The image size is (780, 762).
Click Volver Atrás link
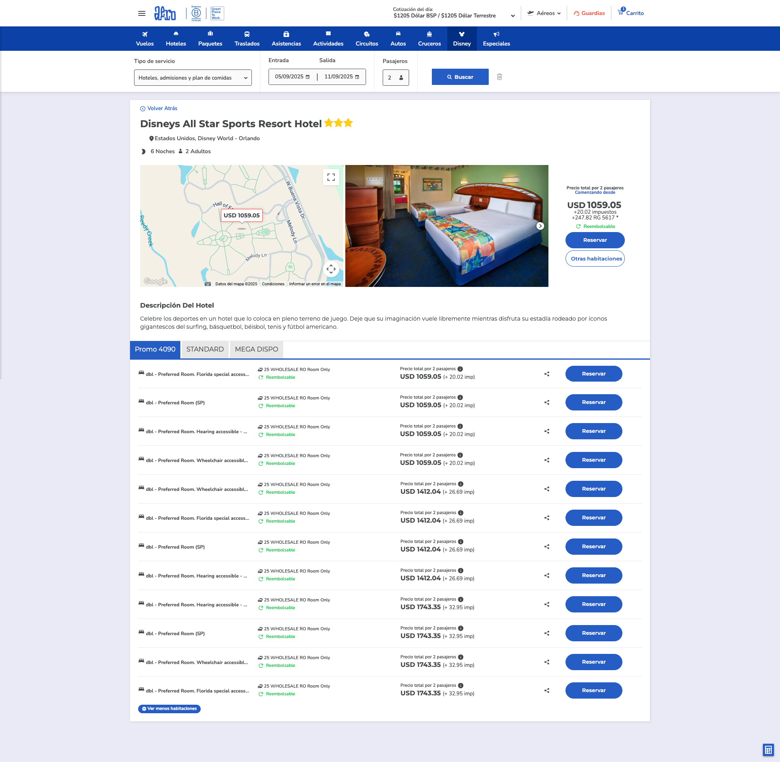(x=159, y=109)
